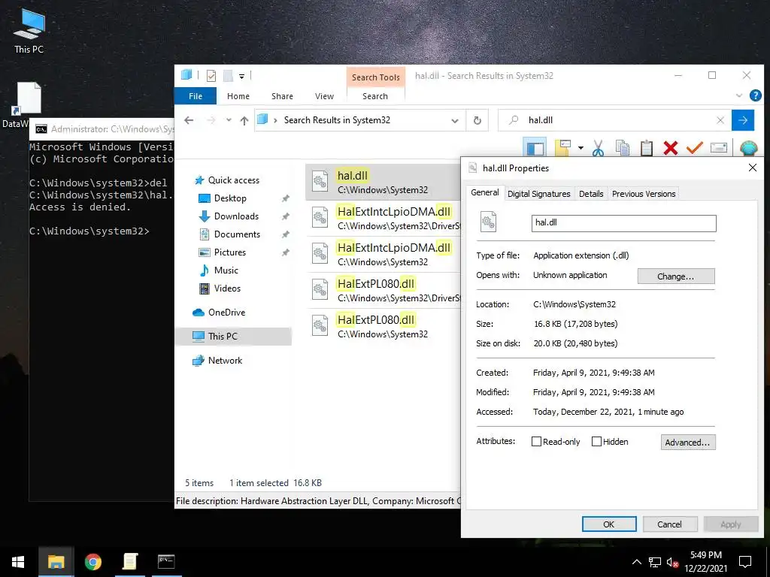The width and height of the screenshot is (770, 577).
Task: Open the Windows Start menu
Action: (x=18, y=562)
